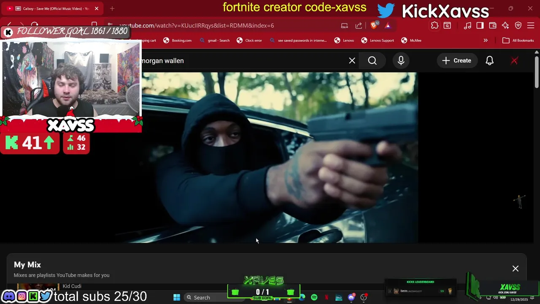The image size is (540, 304).
Task: Click the Brave Rewards triangle icon
Action: click(x=388, y=26)
